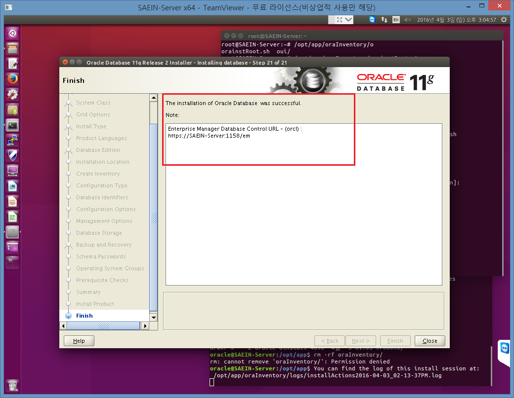Click the URL text https://SAEIN-Server:1158/em
This screenshot has width=514, height=398.
[209, 136]
